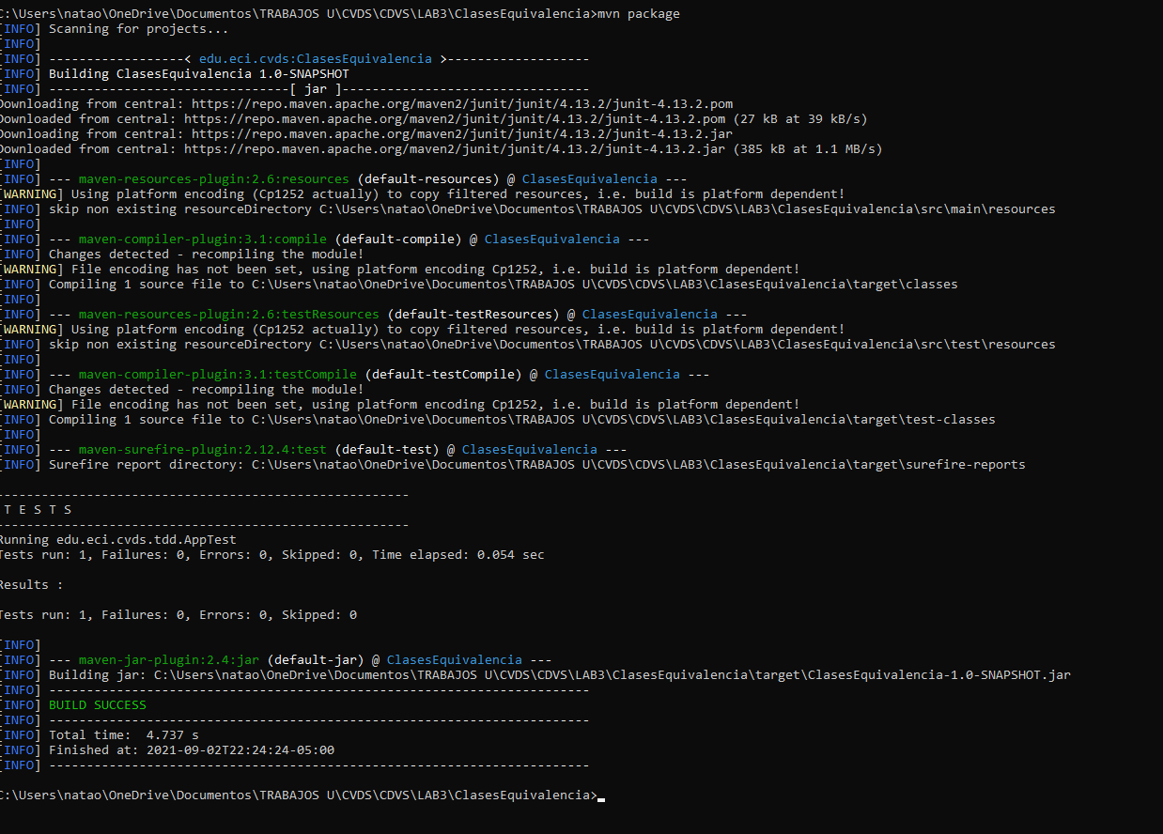This screenshot has height=834, width=1163.
Task: Click '(default-resources)' text
Action: click(x=428, y=179)
